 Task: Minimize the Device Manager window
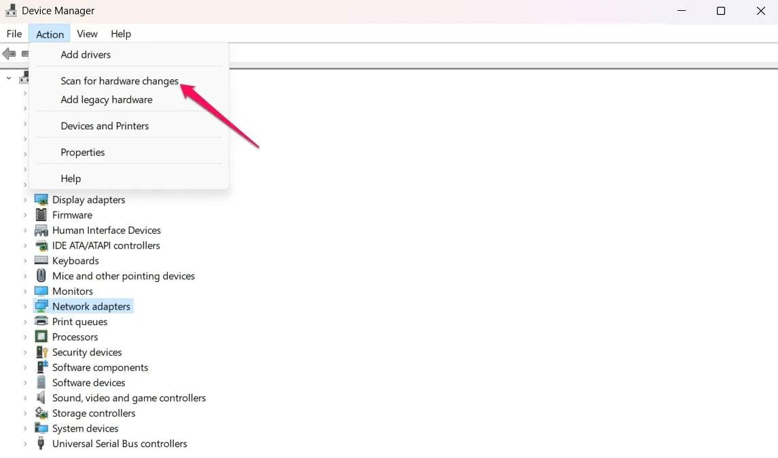pos(682,11)
